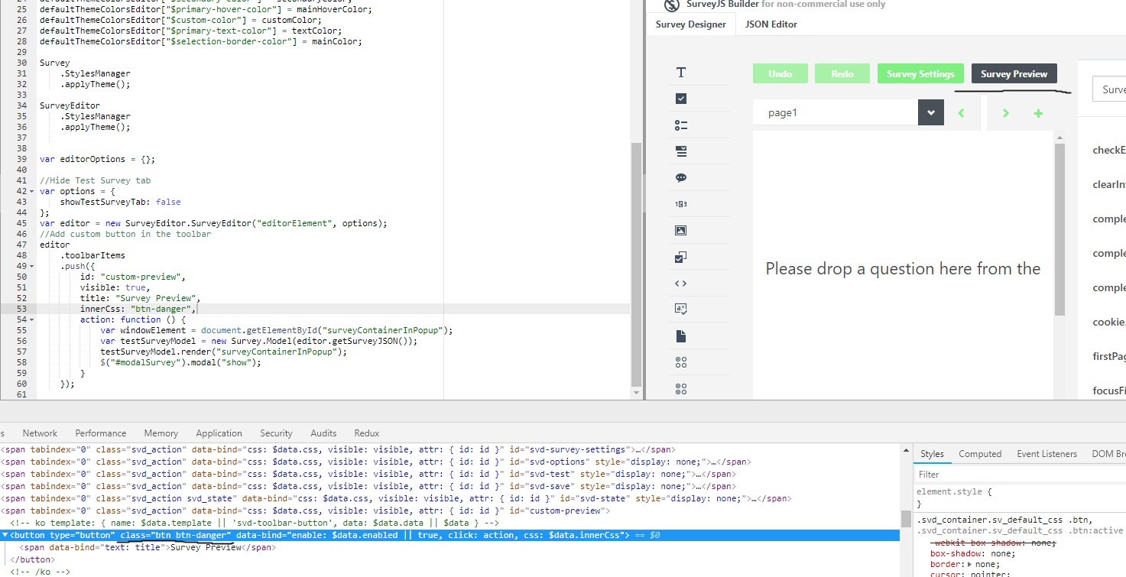Open the Computed tab in DevTools

click(x=979, y=453)
